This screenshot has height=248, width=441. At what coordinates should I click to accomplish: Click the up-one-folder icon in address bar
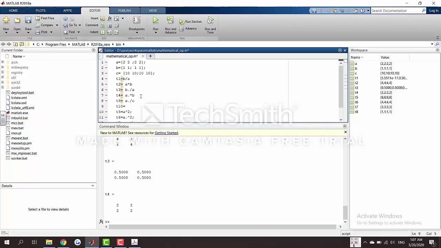tap(15, 44)
